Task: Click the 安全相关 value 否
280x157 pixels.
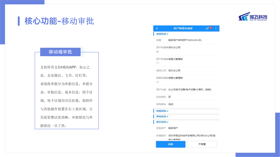Action: 169,97
